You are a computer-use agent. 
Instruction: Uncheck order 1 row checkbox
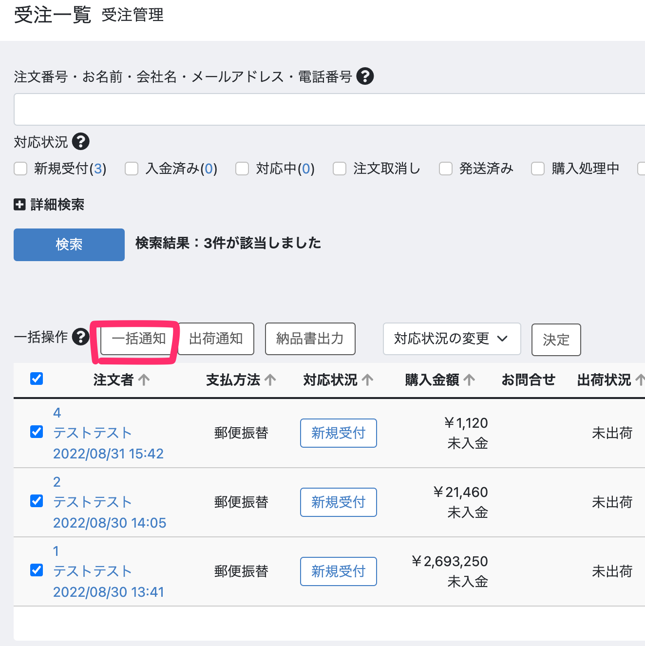[x=37, y=570]
